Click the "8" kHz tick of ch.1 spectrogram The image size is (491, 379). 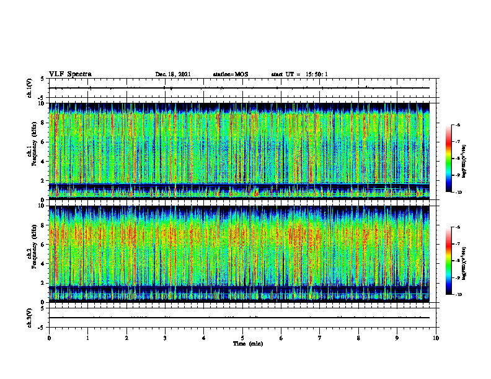pyautogui.click(x=43, y=123)
